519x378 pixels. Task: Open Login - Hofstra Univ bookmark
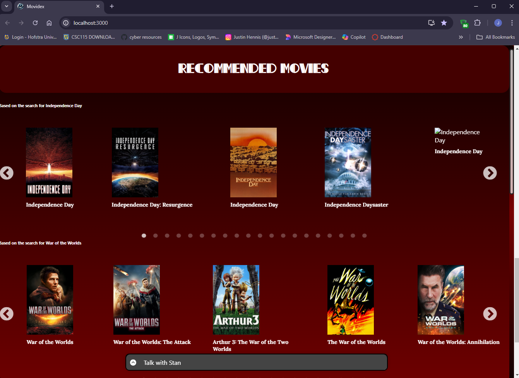[x=30, y=37]
